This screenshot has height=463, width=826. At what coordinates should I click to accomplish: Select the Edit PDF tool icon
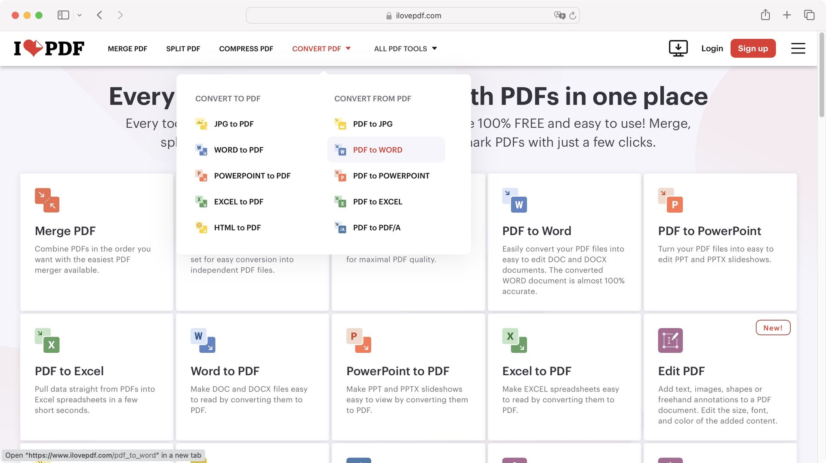[x=670, y=340]
